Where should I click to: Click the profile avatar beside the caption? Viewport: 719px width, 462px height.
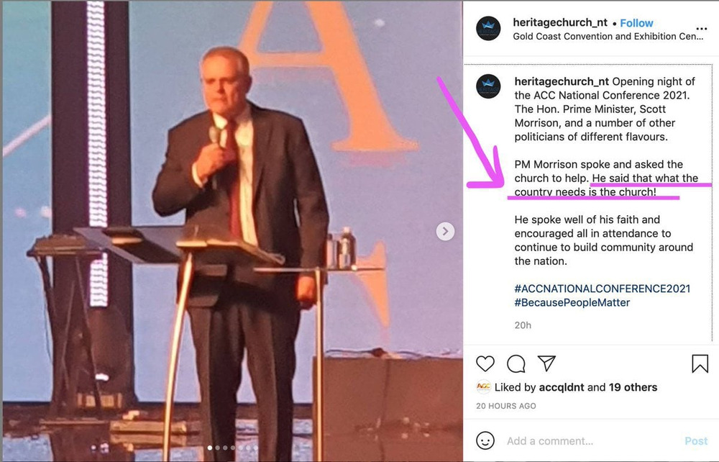tap(488, 86)
